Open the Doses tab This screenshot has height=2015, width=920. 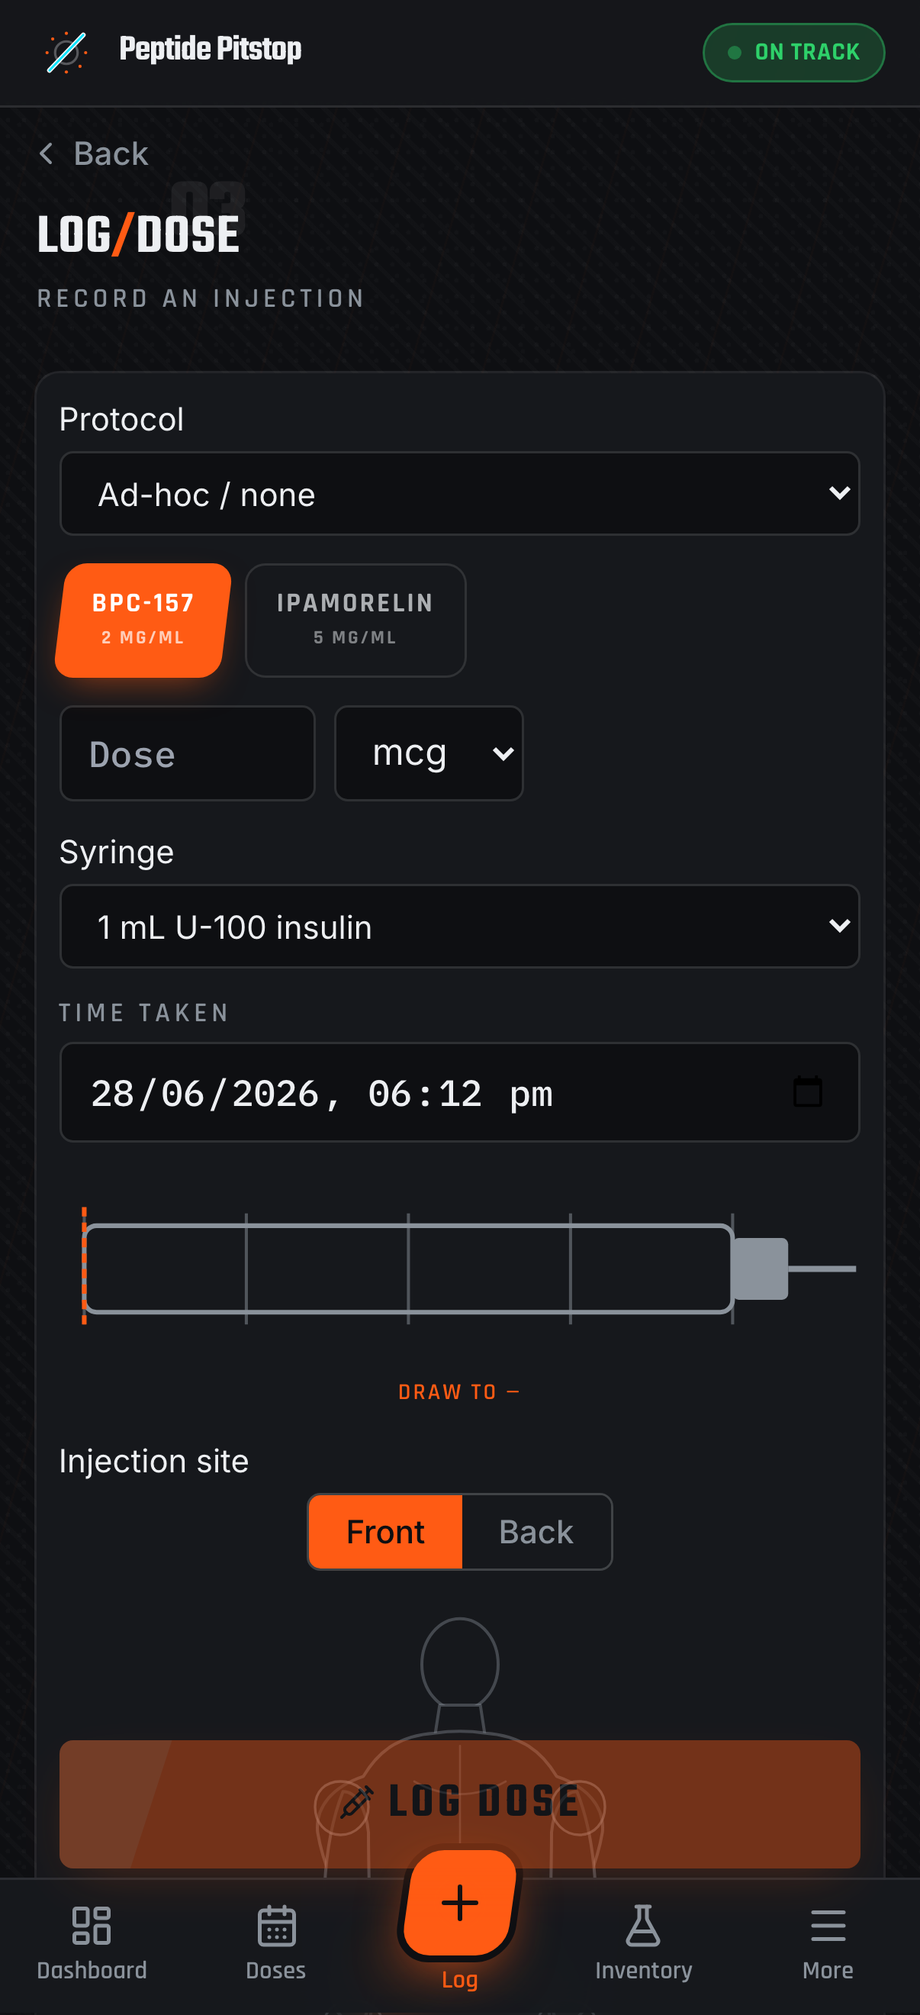click(276, 1944)
